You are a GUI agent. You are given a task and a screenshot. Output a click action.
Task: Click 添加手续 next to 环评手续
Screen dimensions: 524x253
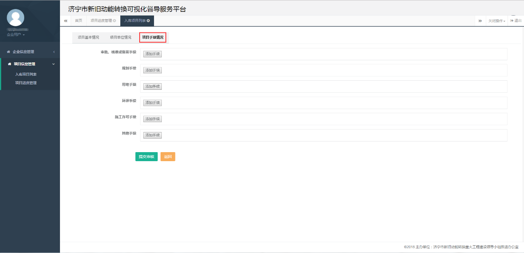[x=152, y=103]
